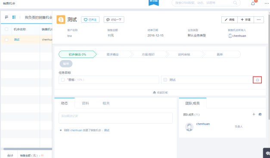Open the chat widget at the bottom right
This screenshot has height=158, width=270.
tap(267, 153)
